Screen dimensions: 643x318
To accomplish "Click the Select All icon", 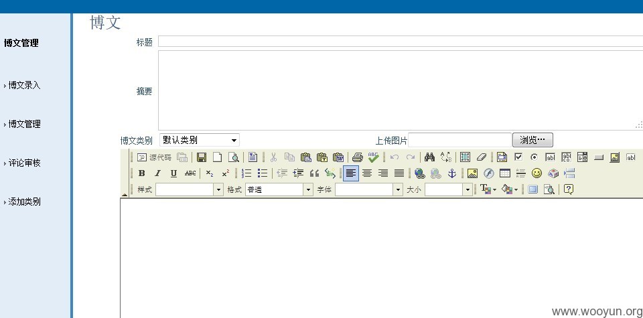I will 465,157.
